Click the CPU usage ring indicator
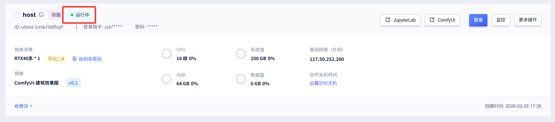Image resolution: width=555 pixels, height=122 pixels. coord(167,54)
